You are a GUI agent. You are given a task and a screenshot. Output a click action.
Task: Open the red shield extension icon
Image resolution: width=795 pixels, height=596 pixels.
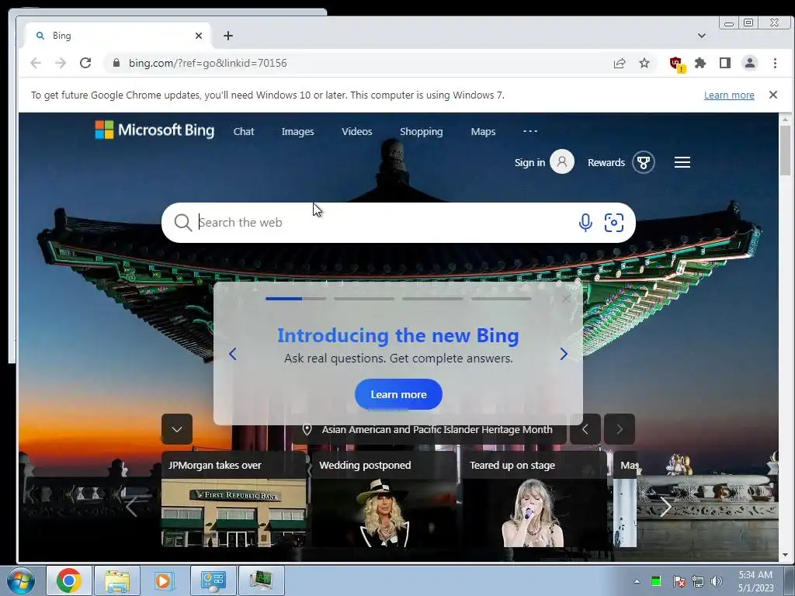(676, 64)
